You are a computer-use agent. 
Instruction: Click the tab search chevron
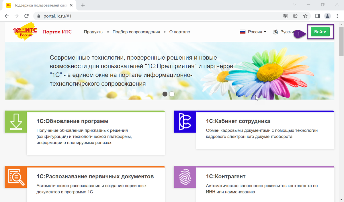tap(295, 5)
